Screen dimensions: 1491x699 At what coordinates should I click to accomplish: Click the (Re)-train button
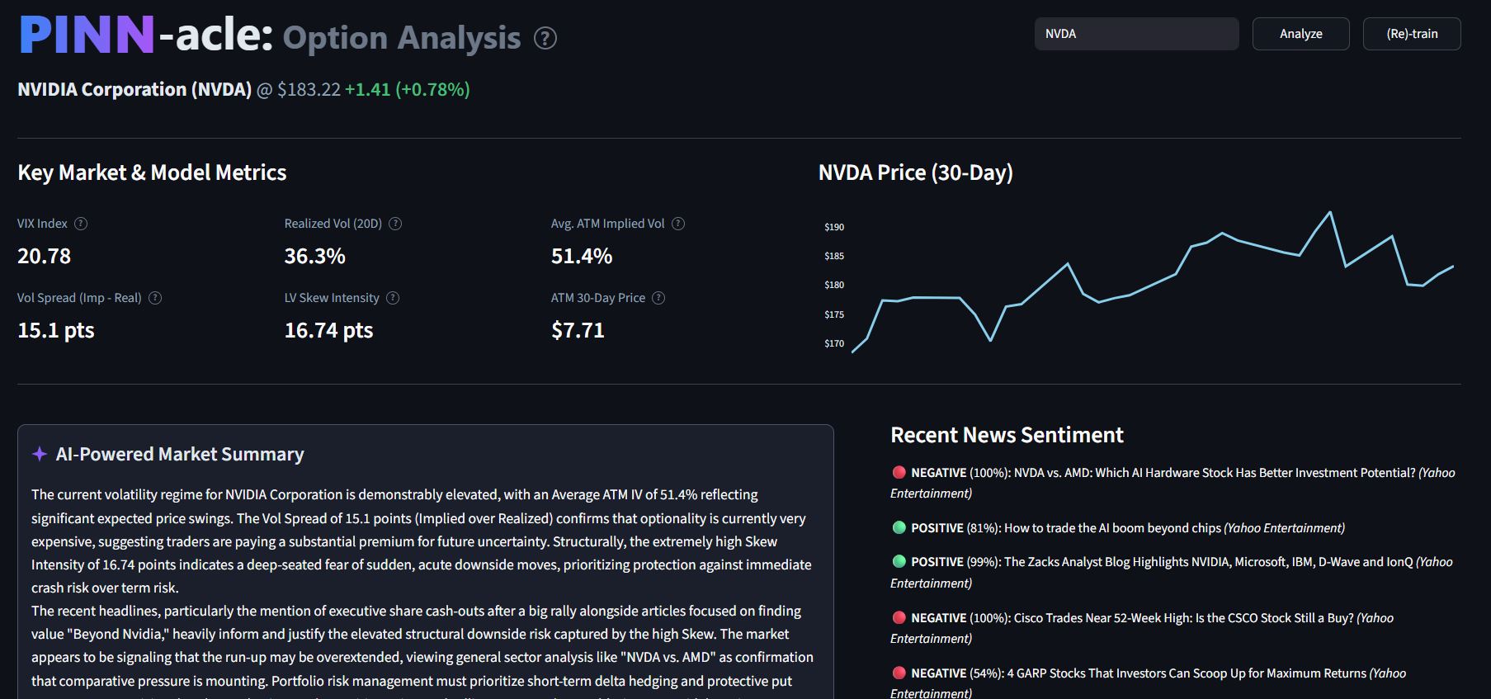click(1412, 34)
